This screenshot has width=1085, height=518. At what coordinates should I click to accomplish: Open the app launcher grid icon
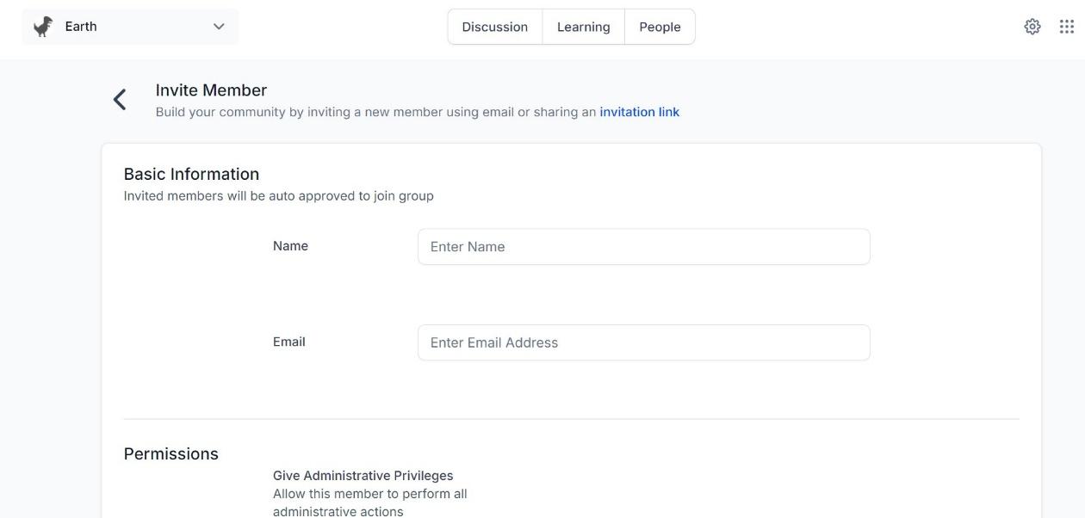tap(1067, 26)
